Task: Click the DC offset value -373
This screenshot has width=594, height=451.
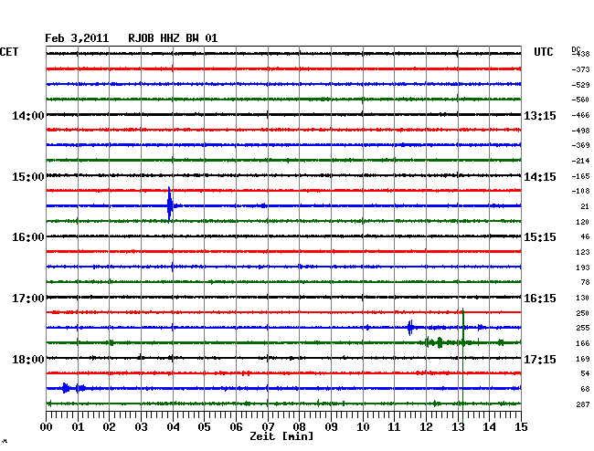Action: [580, 69]
